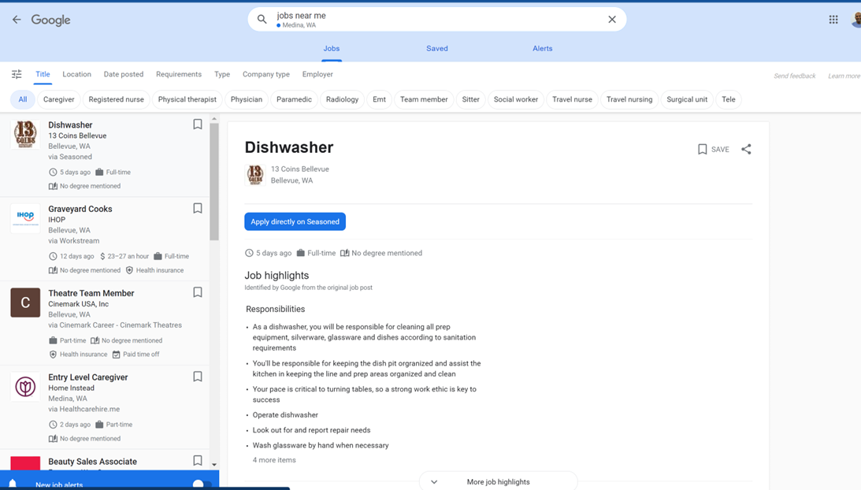Screen dimensions: 861x490
Task: Open the Google apps grid
Action: pyautogui.click(x=833, y=20)
